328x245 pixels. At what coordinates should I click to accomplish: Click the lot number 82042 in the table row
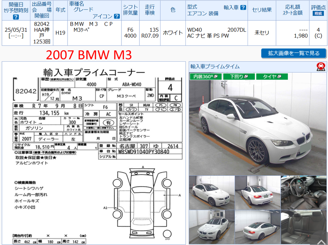[42, 24]
